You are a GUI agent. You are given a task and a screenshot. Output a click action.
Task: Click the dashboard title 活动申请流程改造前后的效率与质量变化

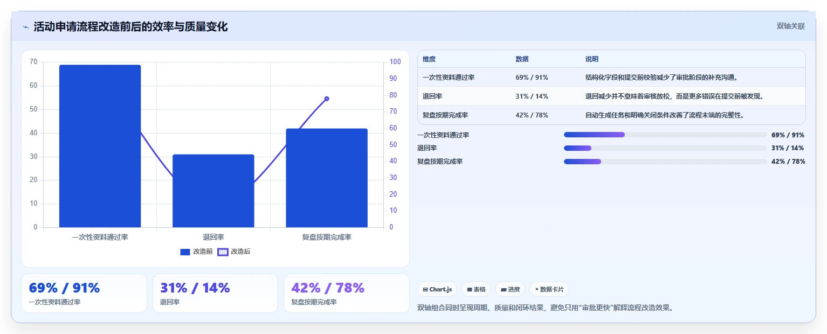click(130, 27)
